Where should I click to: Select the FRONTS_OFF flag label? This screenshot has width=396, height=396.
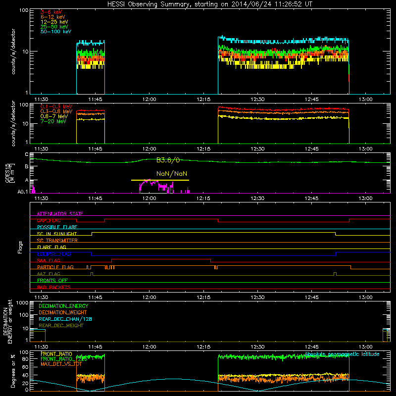[x=52, y=281]
